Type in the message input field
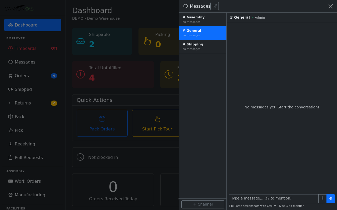The width and height of the screenshot is (337, 210). click(x=273, y=198)
